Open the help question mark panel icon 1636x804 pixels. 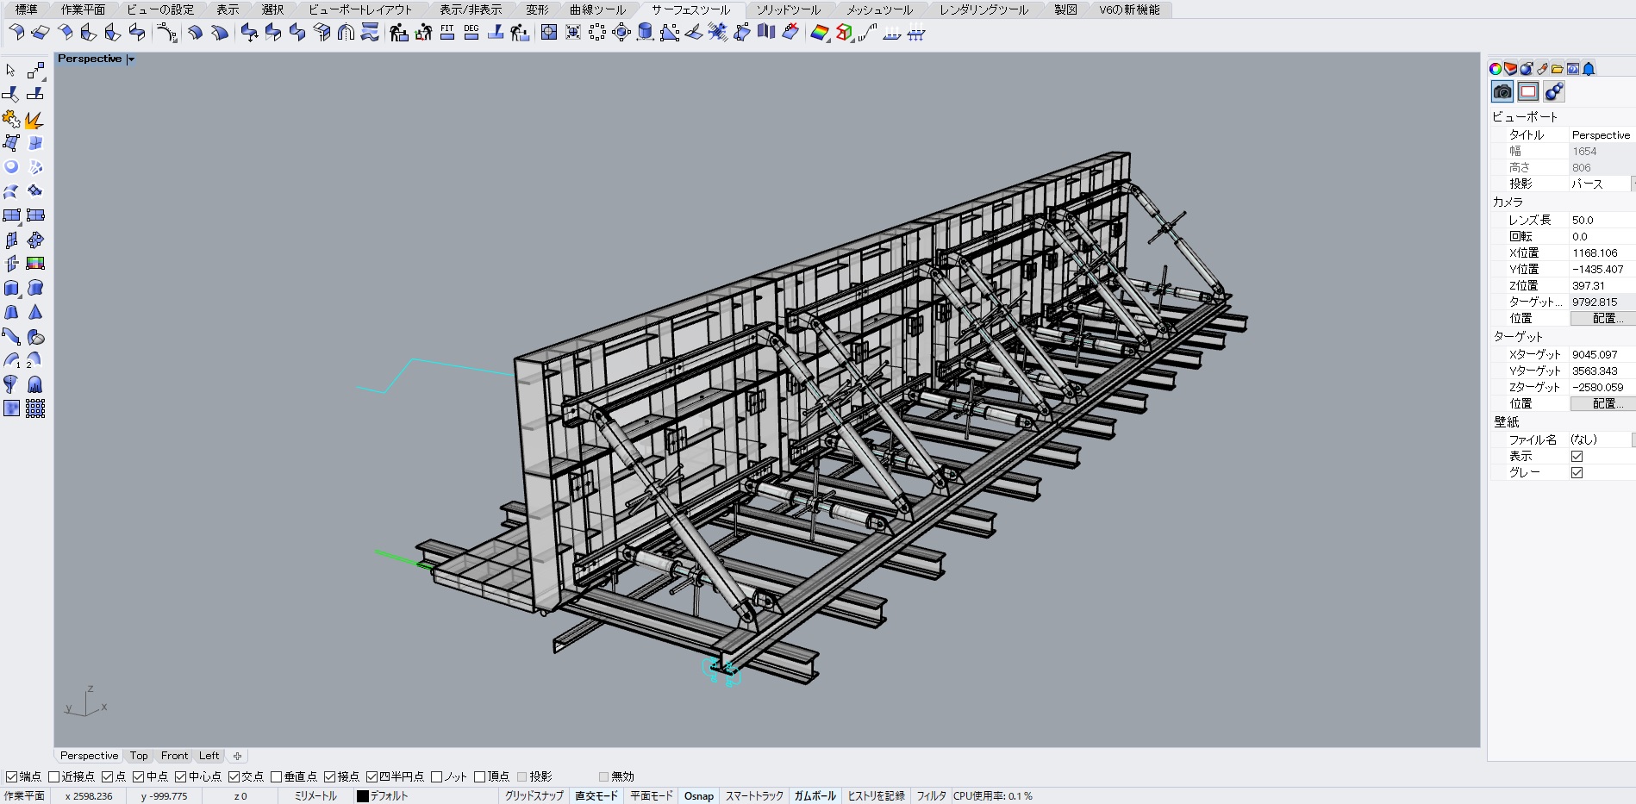(x=1573, y=69)
